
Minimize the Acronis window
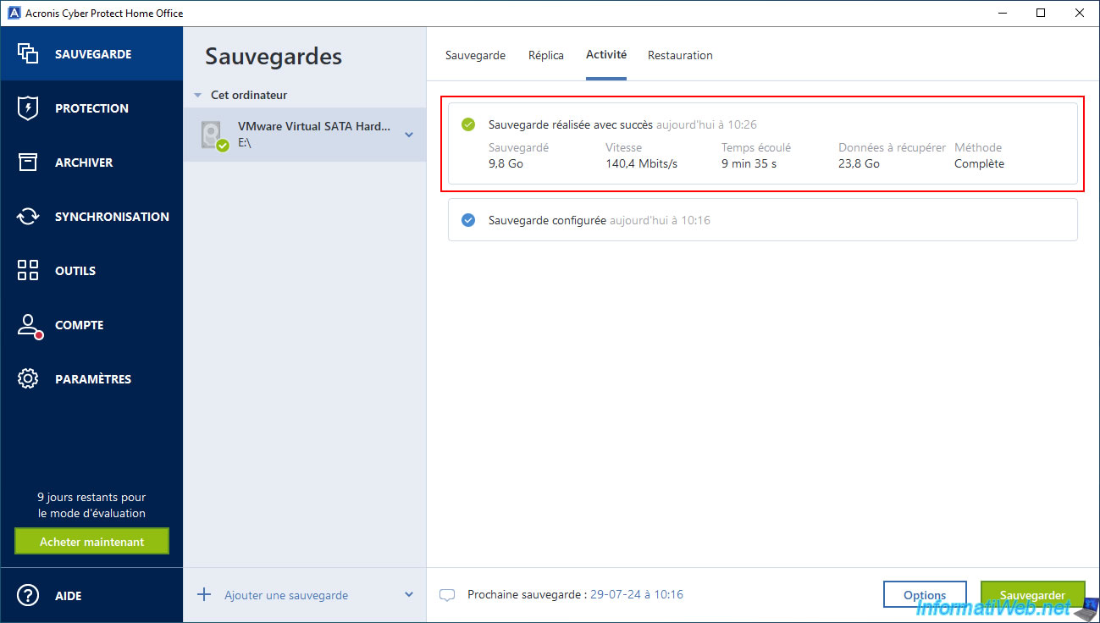(x=1002, y=13)
